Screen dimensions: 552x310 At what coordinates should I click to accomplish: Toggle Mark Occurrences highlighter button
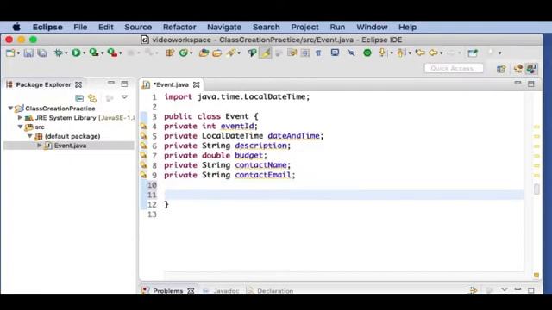pyautogui.click(x=266, y=53)
